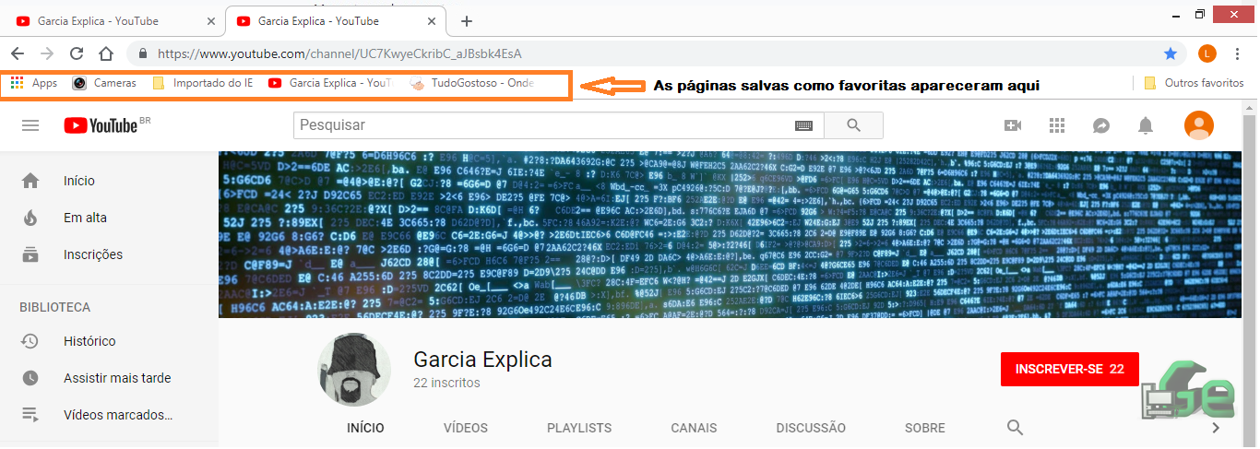Open the browser home page icon
This screenshot has width=1260, height=449.
pyautogui.click(x=106, y=53)
